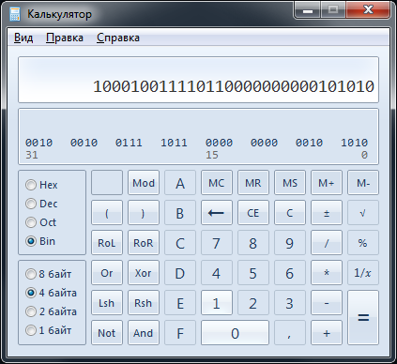Screen dimensions: 397x364
Task: Click the Or button
Action: 107,273
